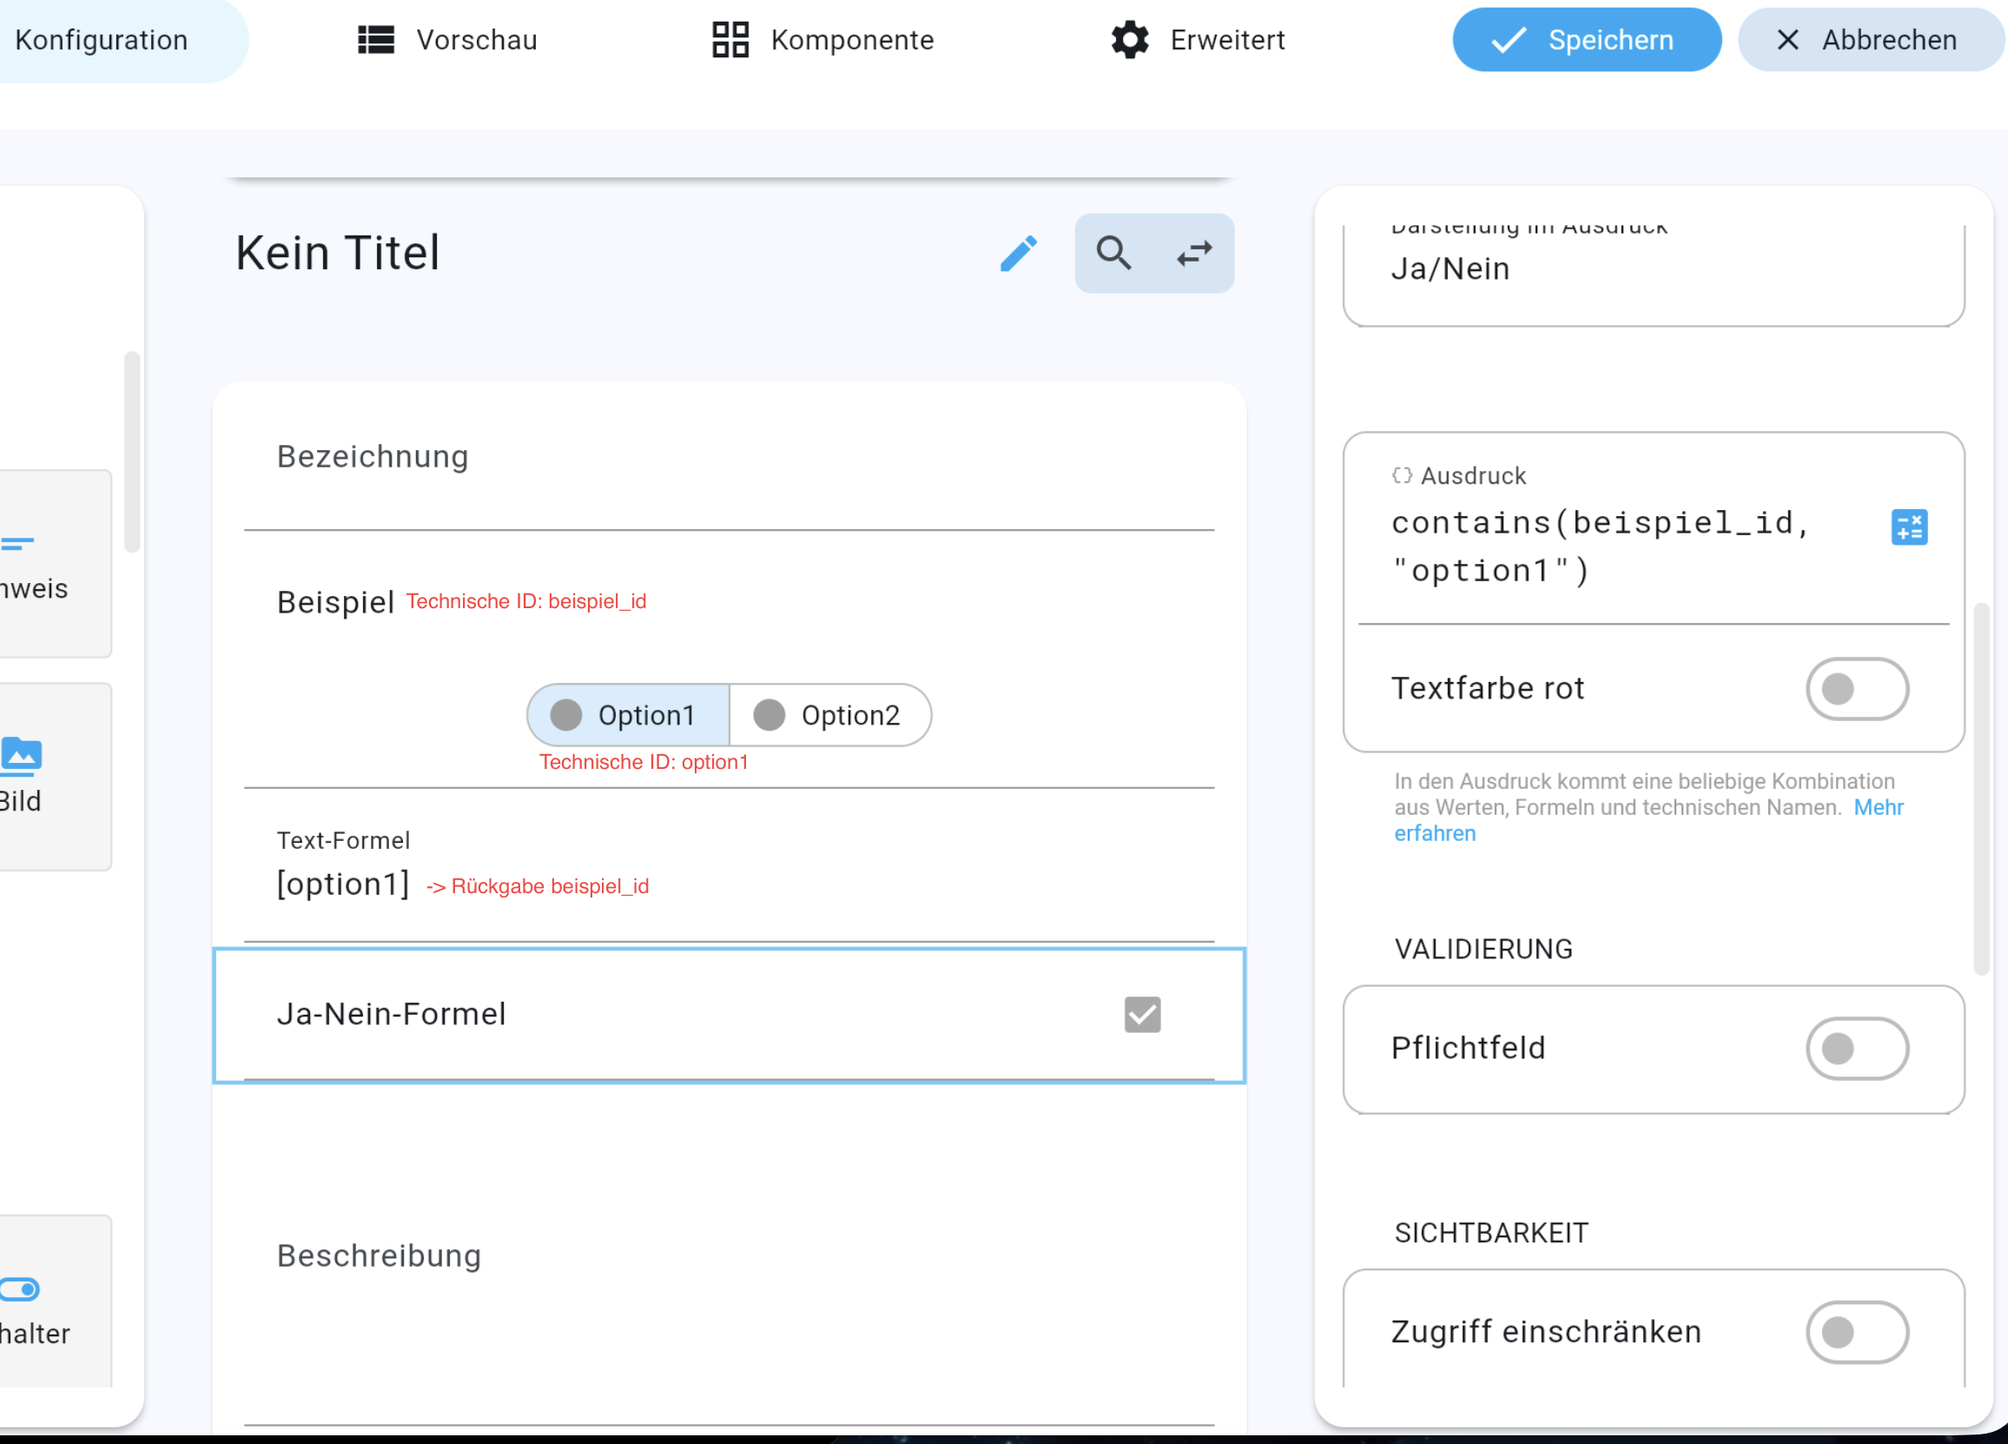Open the Ja/Nein display dropdown
This screenshot has width=2008, height=1444.
[1652, 269]
